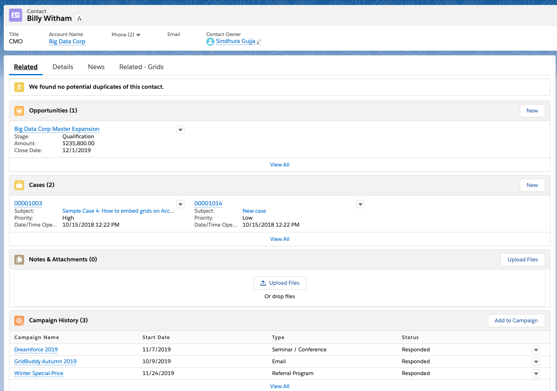The image size is (557, 391).
Task: Click the Type column header
Action: 278,337
